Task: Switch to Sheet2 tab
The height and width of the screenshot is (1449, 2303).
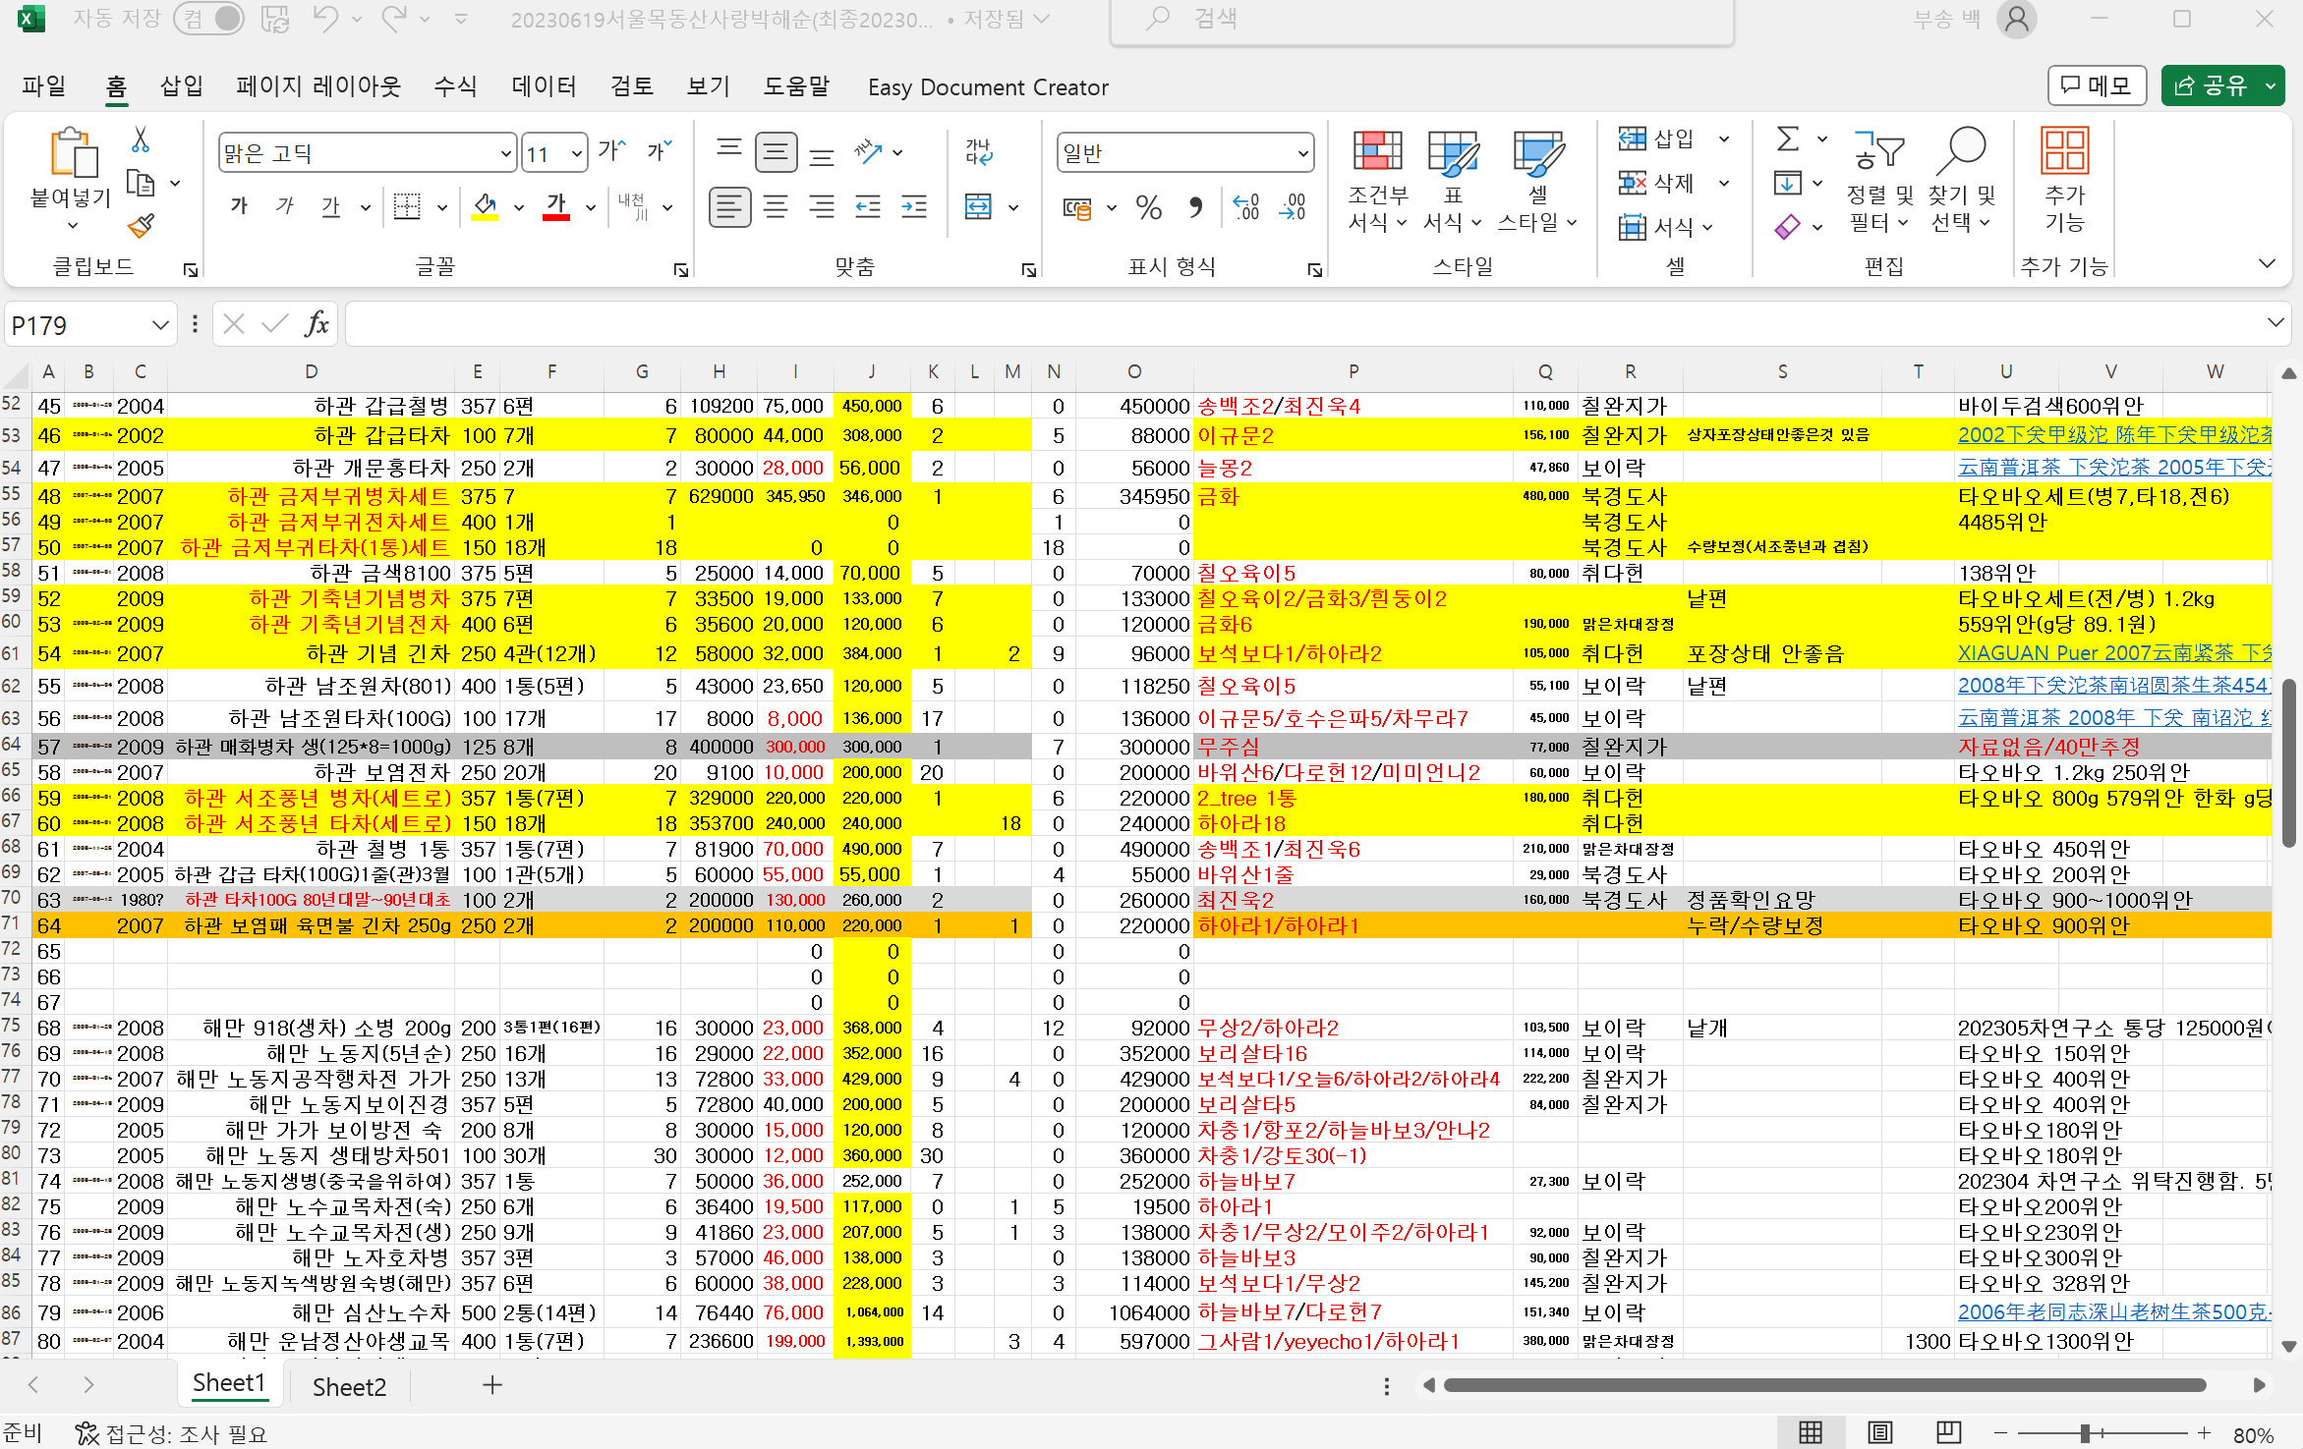Action: (349, 1386)
